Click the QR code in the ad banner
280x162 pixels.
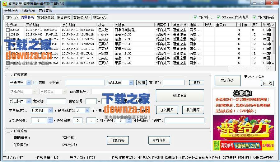tap(217, 145)
